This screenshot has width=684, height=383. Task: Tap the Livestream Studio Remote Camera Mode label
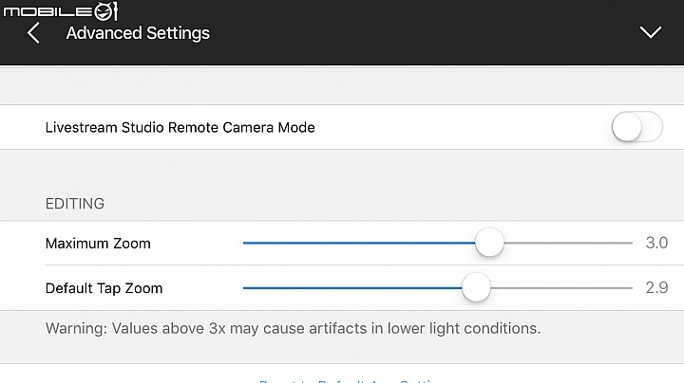pos(180,128)
